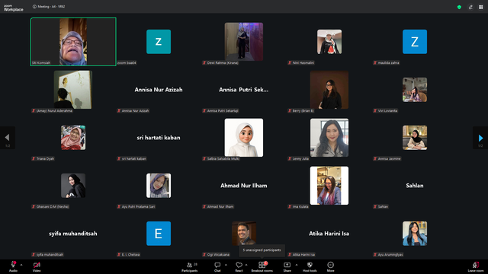Image resolution: width=488 pixels, height=274 pixels.
Task: Start screen Share
Action: (287, 266)
